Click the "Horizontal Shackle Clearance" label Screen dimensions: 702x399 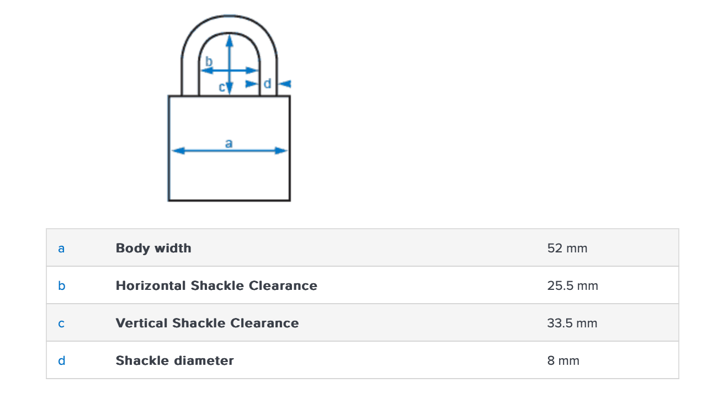(x=216, y=285)
